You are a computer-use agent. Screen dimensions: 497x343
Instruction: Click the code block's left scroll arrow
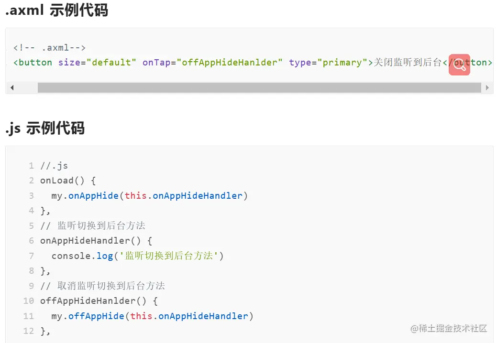tap(12, 87)
